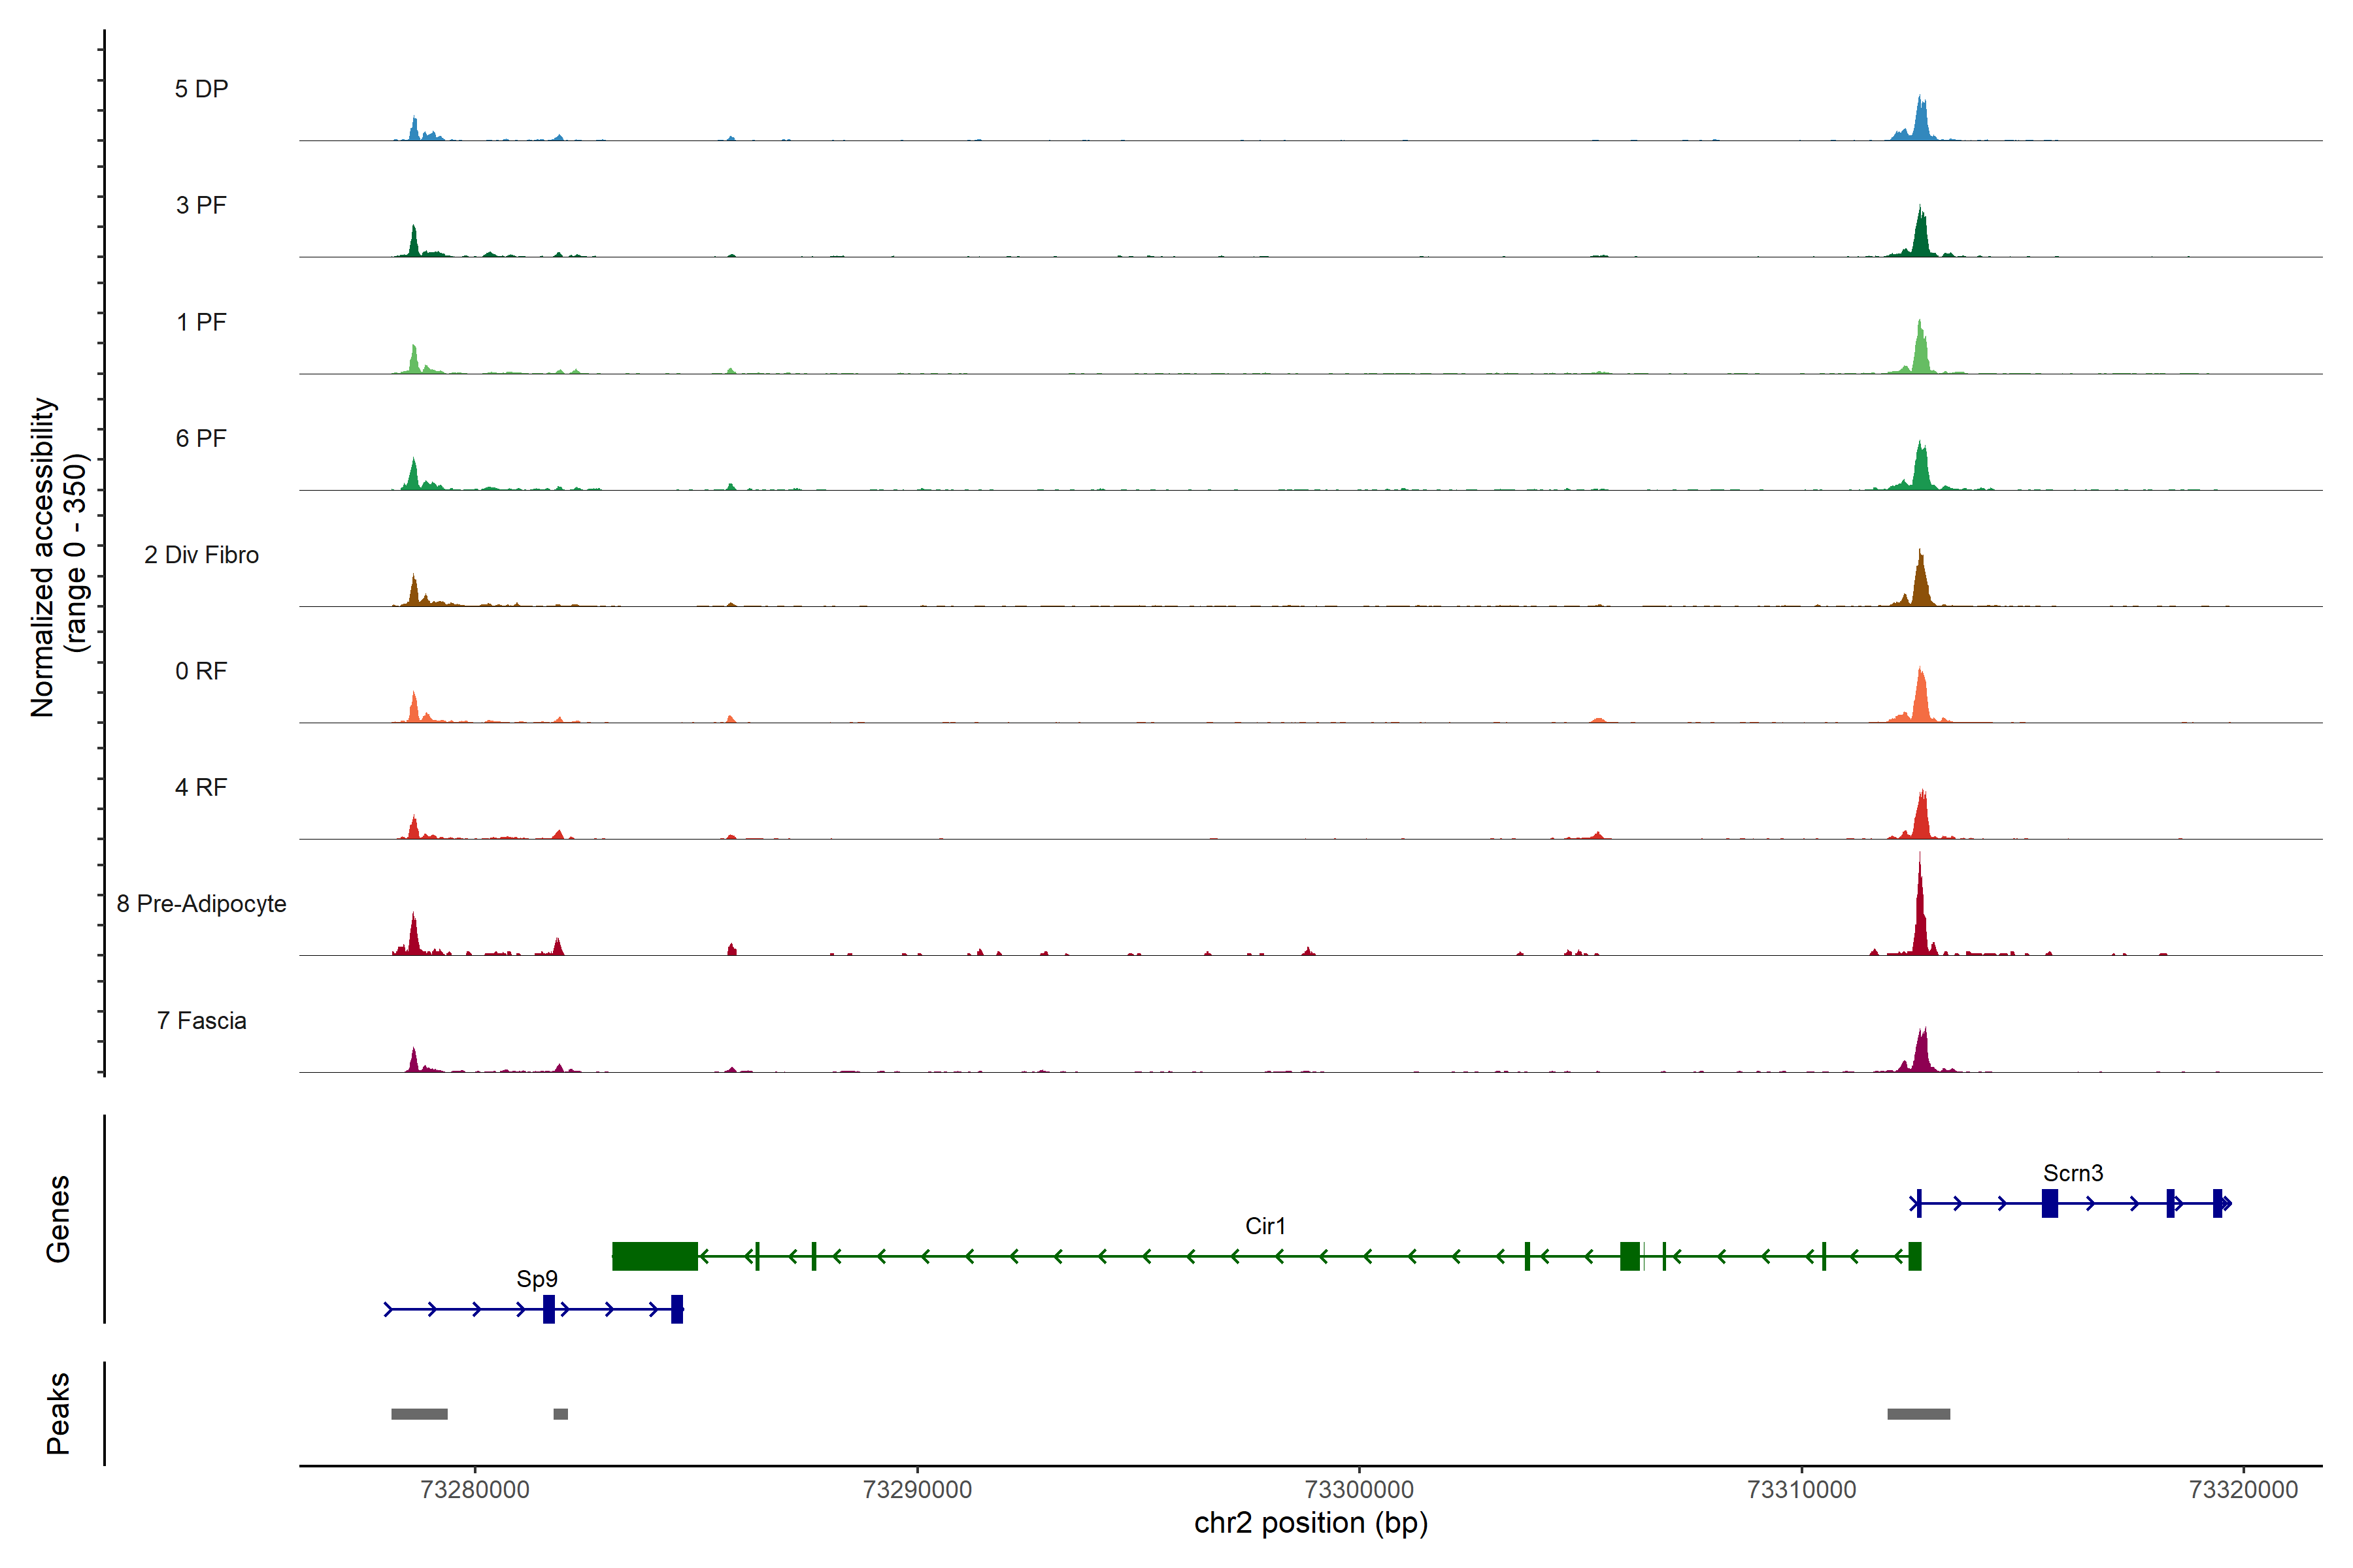Image resolution: width=2353 pixels, height=1568 pixels.
Task: Click the Sp9 gene label
Action: [536, 1279]
